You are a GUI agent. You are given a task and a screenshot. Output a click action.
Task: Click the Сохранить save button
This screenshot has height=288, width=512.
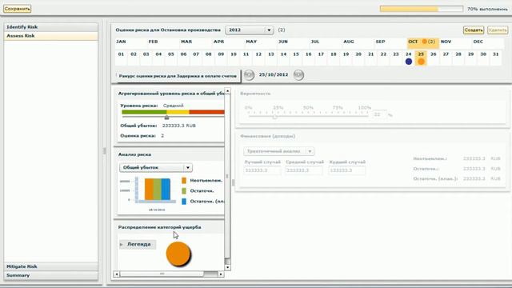click(18, 9)
